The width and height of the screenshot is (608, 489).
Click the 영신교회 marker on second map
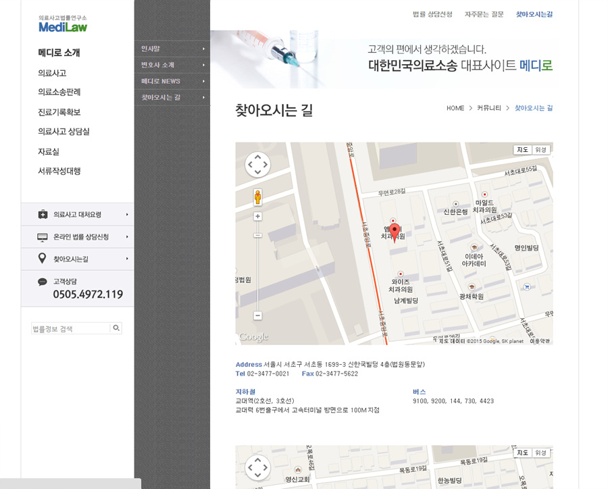pyautogui.click(x=298, y=469)
